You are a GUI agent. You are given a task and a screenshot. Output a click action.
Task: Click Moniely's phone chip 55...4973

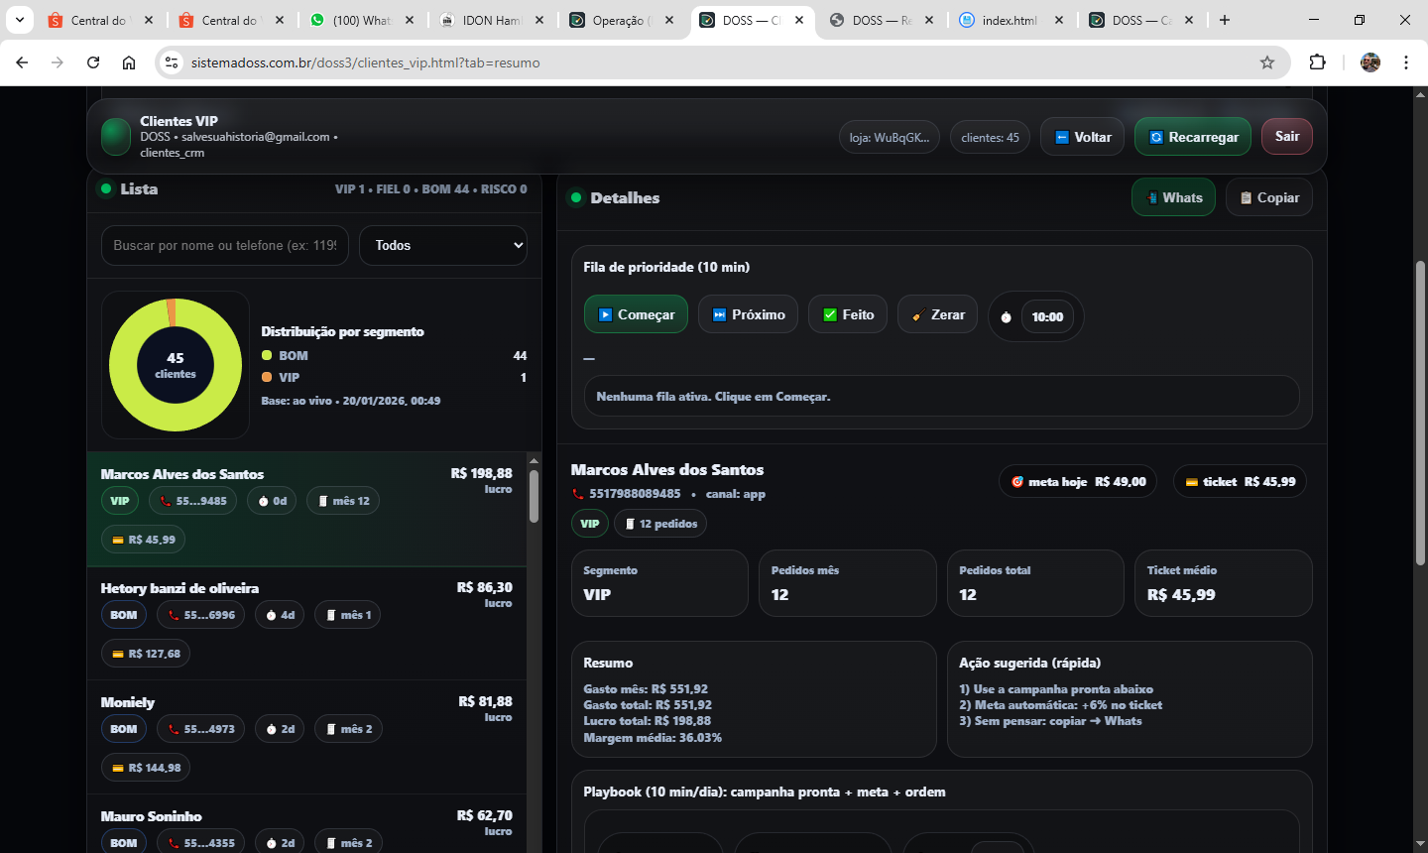(201, 729)
